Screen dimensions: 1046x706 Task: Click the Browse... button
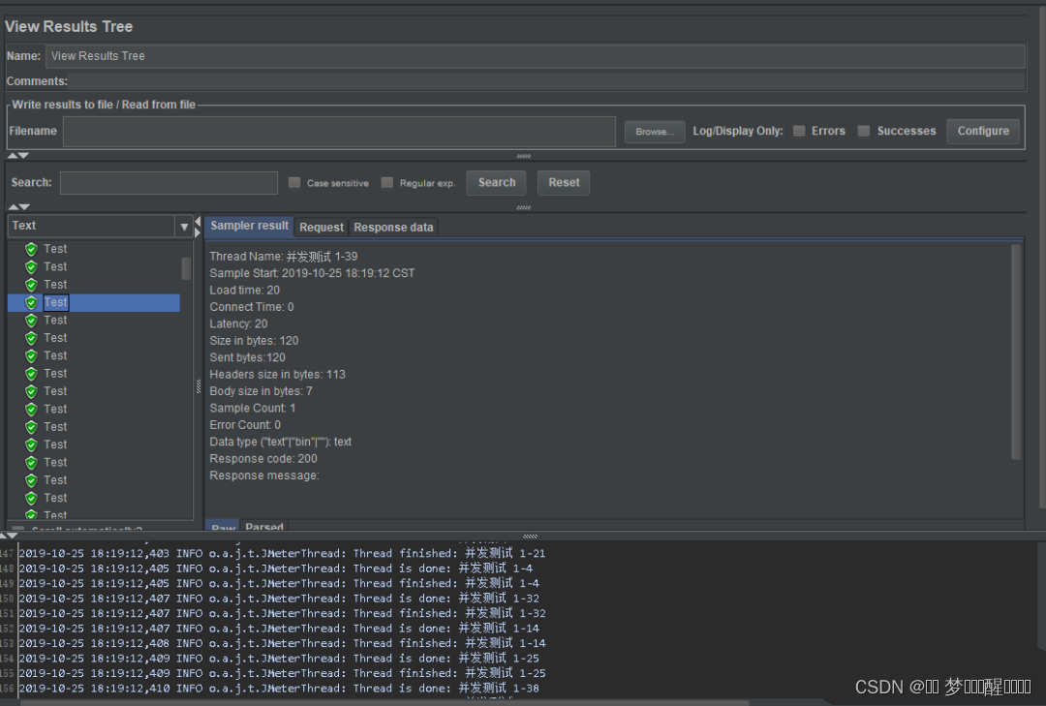(x=655, y=132)
